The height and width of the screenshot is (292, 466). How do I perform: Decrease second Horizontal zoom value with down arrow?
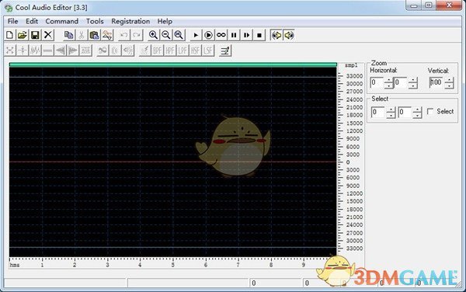(x=413, y=85)
